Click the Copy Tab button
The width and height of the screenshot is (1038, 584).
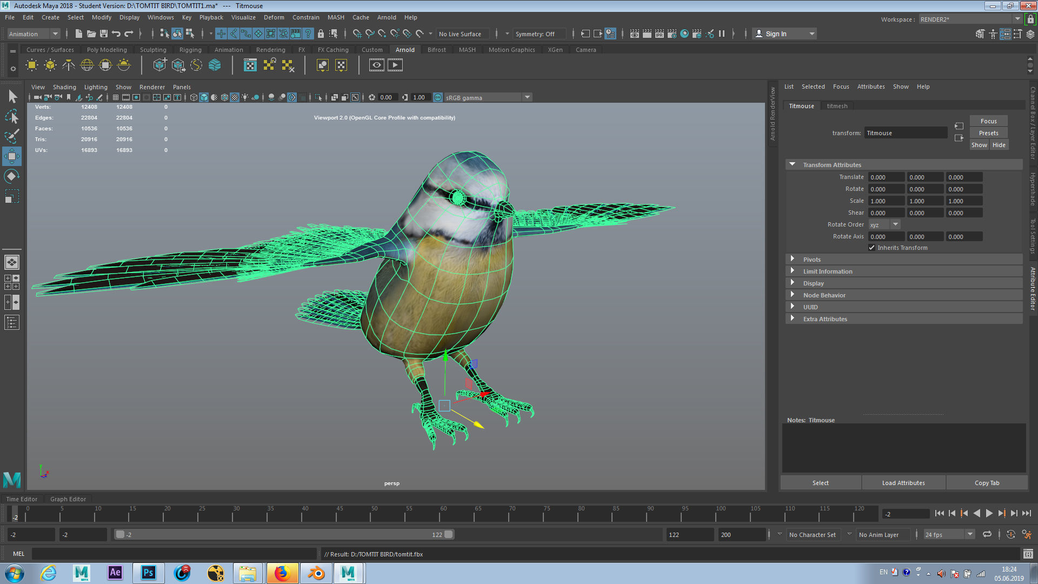point(987,483)
